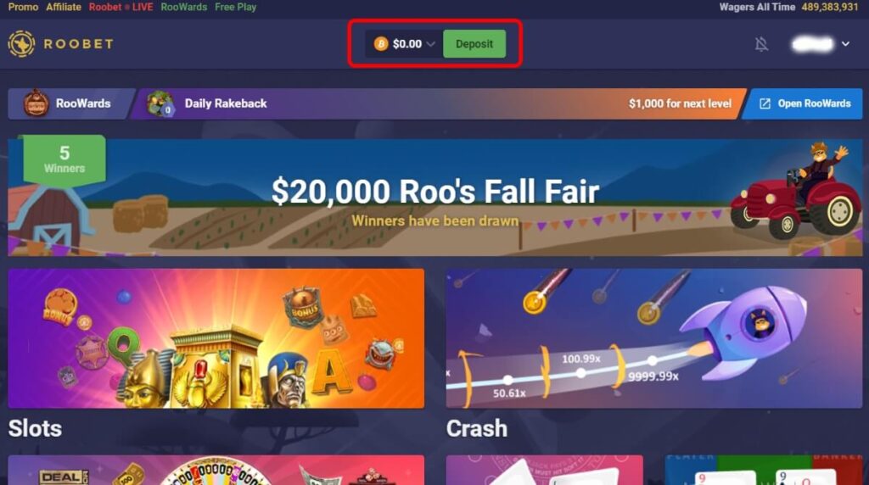
Task: Click the $1,000 for next level progress bar
Action: point(439,103)
